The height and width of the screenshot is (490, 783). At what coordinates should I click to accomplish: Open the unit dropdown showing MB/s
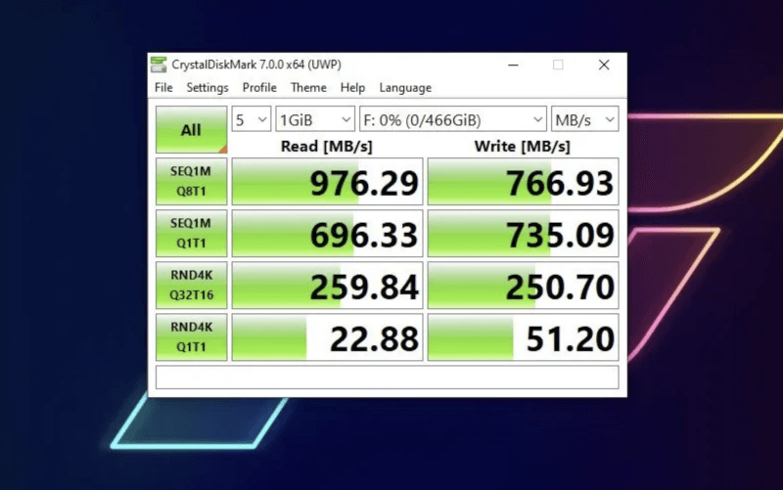click(584, 119)
